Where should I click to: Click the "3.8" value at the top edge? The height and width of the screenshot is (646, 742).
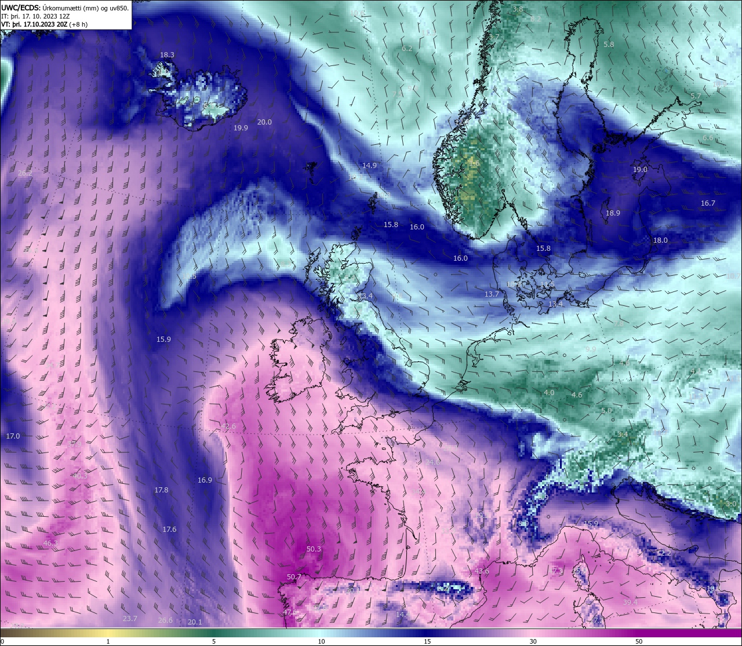(518, 9)
